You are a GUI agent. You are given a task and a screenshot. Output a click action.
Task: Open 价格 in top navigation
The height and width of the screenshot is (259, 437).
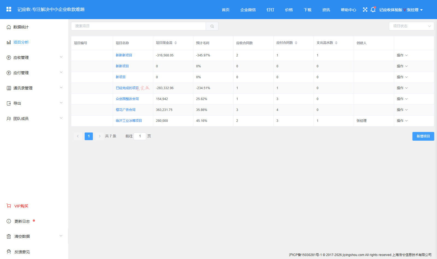coord(289,10)
